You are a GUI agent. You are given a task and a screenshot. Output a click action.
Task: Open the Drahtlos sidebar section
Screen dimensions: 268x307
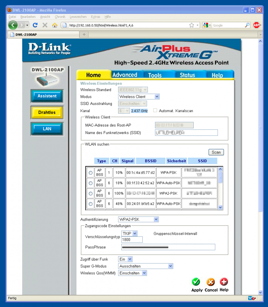(47, 113)
